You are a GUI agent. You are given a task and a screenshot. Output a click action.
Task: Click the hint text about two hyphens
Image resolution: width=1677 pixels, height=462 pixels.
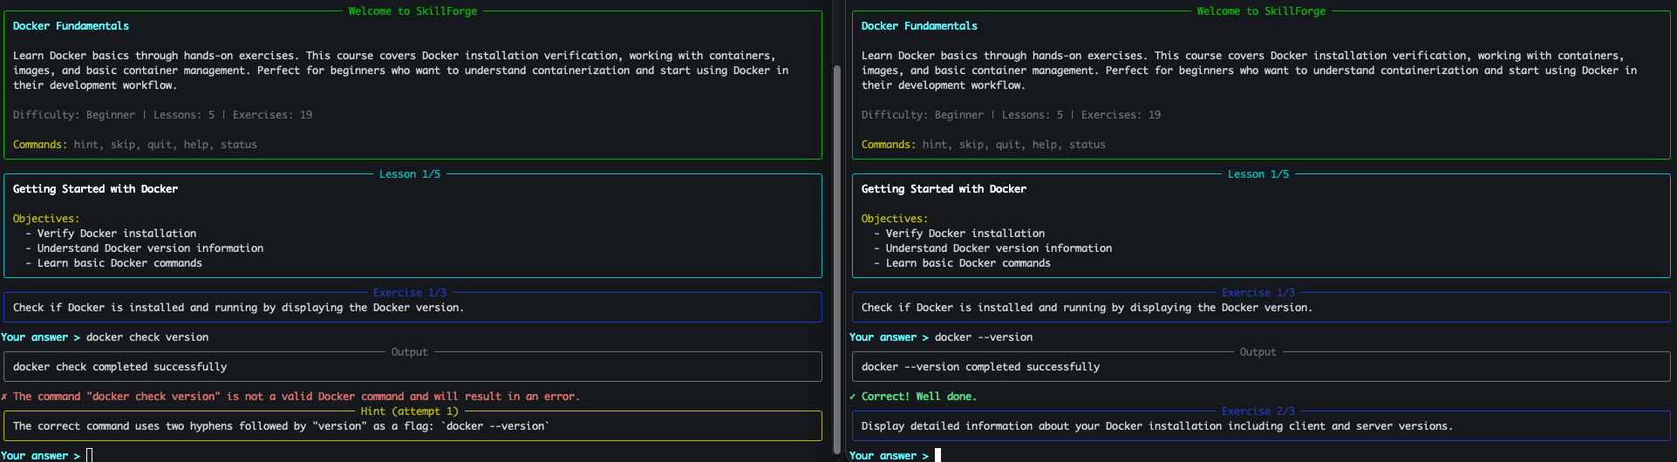point(281,426)
